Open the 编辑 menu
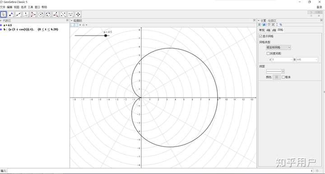Image resolution: width=325 pixels, height=174 pixels. [x=10, y=7]
